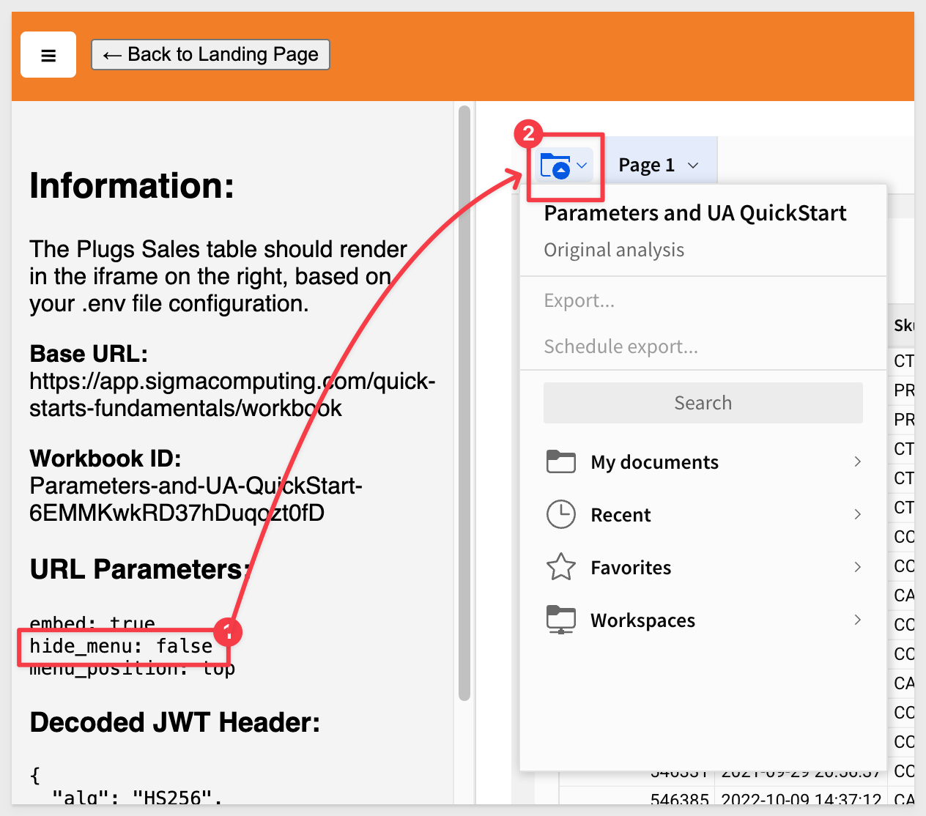
Task: Expand Favorites chevron arrow
Action: pyautogui.click(x=858, y=567)
